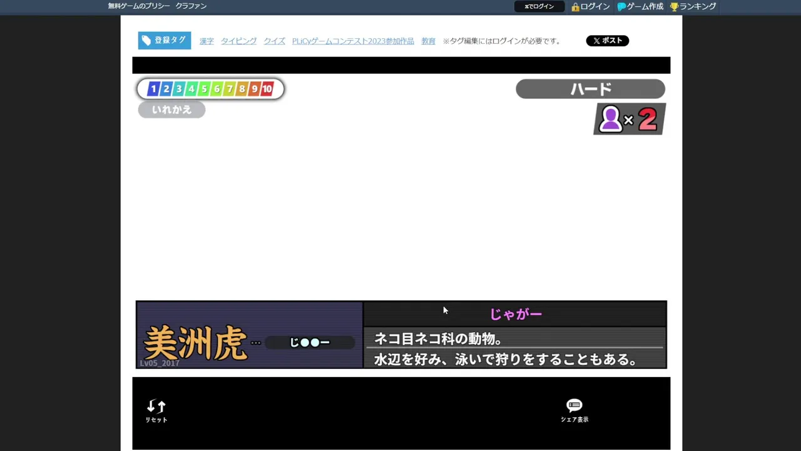Image resolution: width=801 pixels, height=451 pixels.
Task: Click the XでログインX login button
Action: (x=539, y=6)
